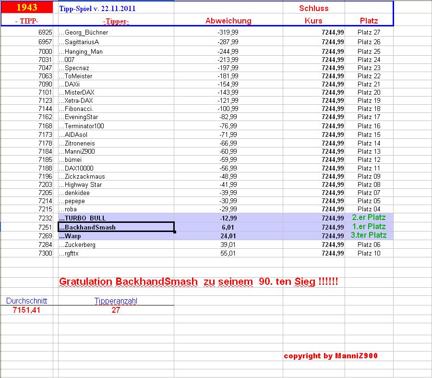
Task: Click tip value 7162
Action: pyautogui.click(x=45, y=117)
